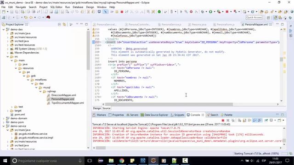
Task: Click Remove All Terminated Launches in console
Action: click(233, 120)
